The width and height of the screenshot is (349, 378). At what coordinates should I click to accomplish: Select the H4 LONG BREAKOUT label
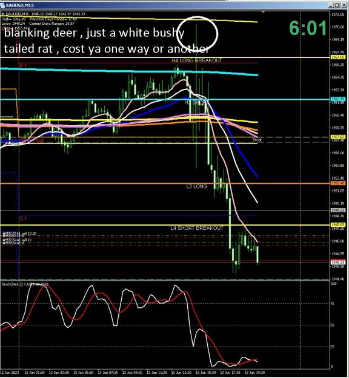[x=196, y=60]
